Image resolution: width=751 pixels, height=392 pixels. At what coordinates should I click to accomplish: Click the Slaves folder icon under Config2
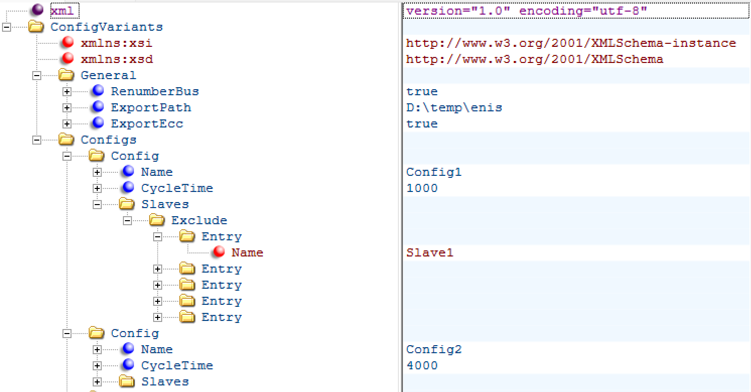pyautogui.click(x=126, y=380)
